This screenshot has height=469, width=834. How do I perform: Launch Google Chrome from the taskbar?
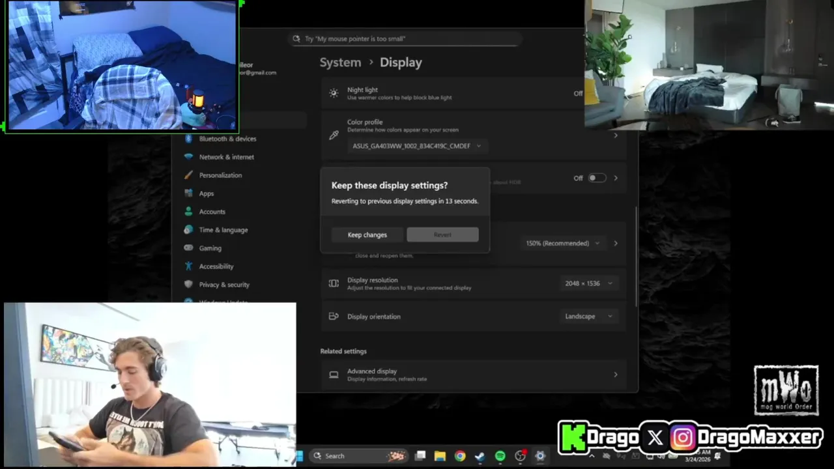460,456
